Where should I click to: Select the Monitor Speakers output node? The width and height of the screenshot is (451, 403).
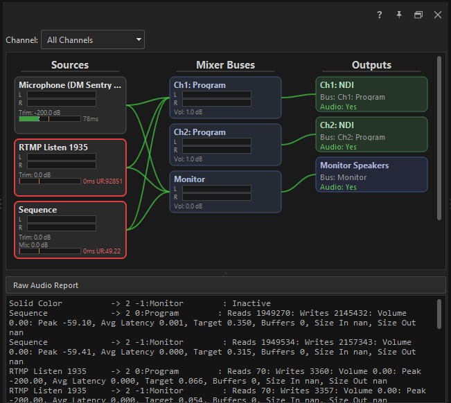[371, 174]
